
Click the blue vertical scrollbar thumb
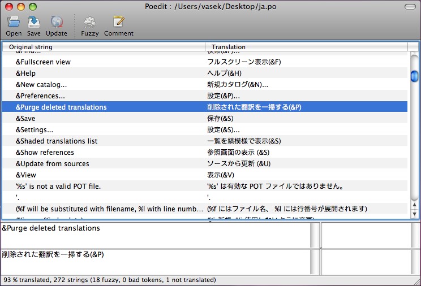click(x=414, y=76)
